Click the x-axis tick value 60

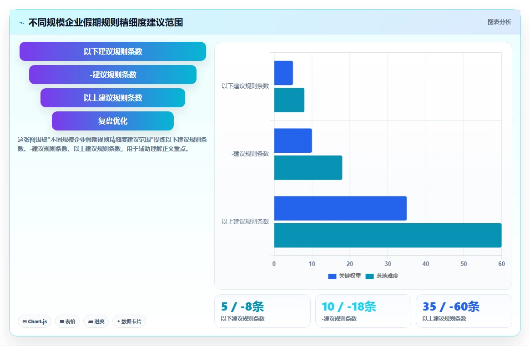tap(502, 264)
